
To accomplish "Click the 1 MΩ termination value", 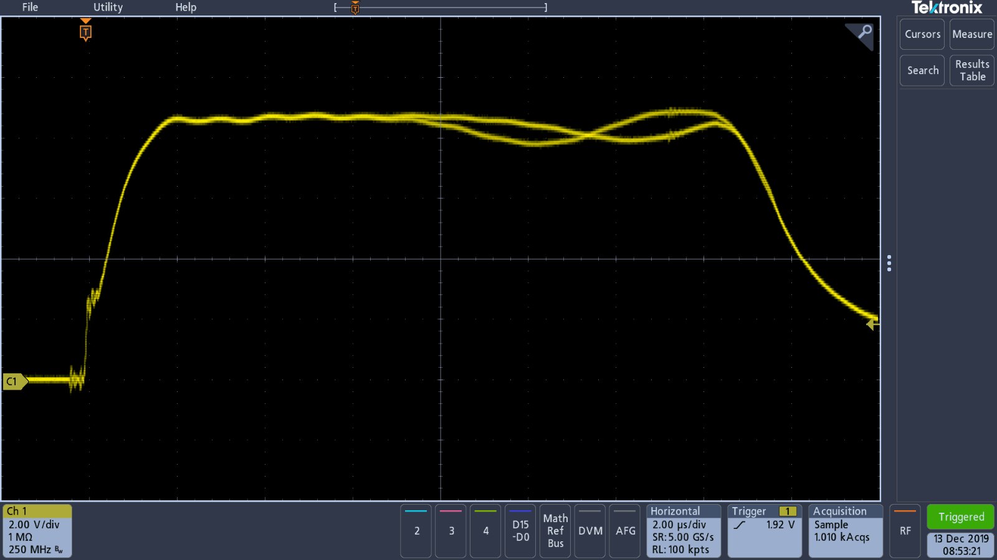I will click(21, 537).
